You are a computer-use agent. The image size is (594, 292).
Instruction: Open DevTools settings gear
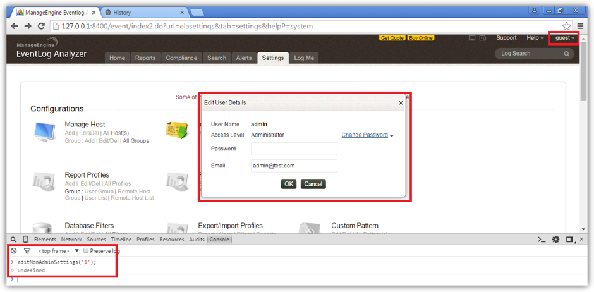tap(555, 240)
